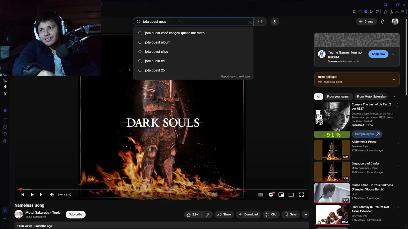Open the extensions puzzle icon in toolbar
The image size is (408, 229).
pos(385,12)
